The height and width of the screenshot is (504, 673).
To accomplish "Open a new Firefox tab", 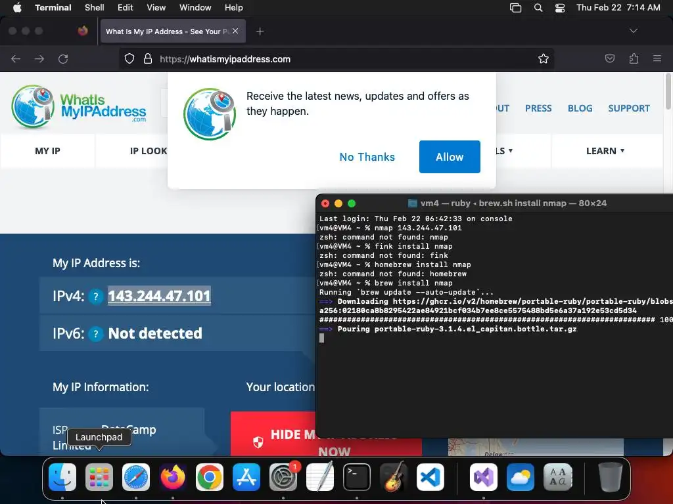I will pos(260,31).
